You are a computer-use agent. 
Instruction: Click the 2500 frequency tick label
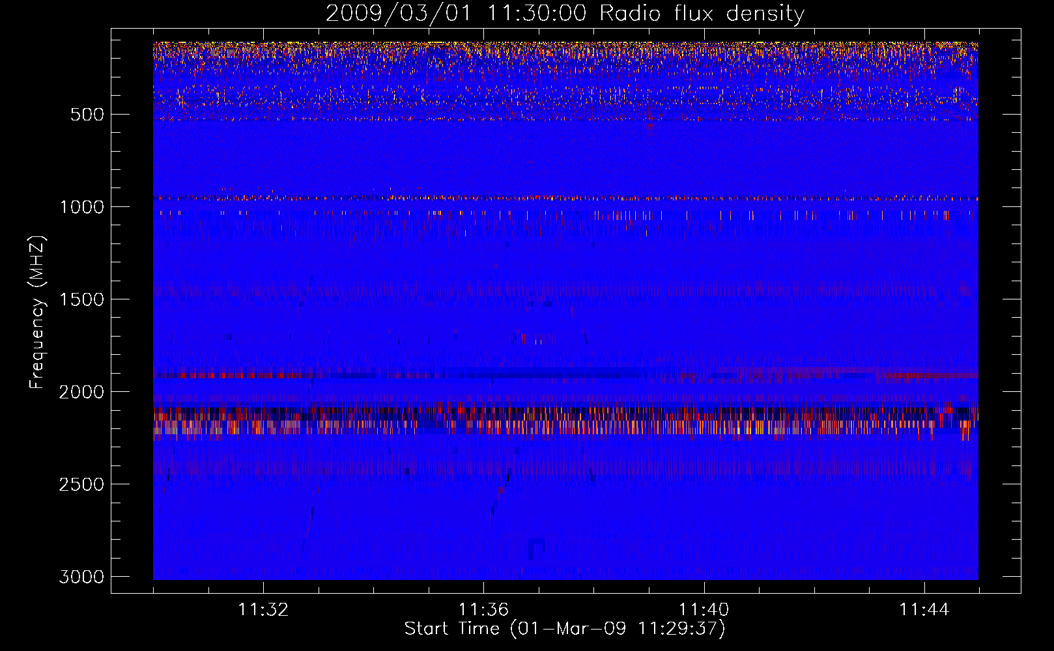tap(81, 484)
